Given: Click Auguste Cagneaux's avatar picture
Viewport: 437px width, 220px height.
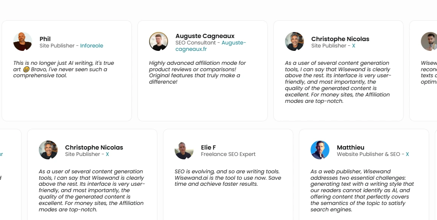Looking at the screenshot, I should tap(158, 41).
